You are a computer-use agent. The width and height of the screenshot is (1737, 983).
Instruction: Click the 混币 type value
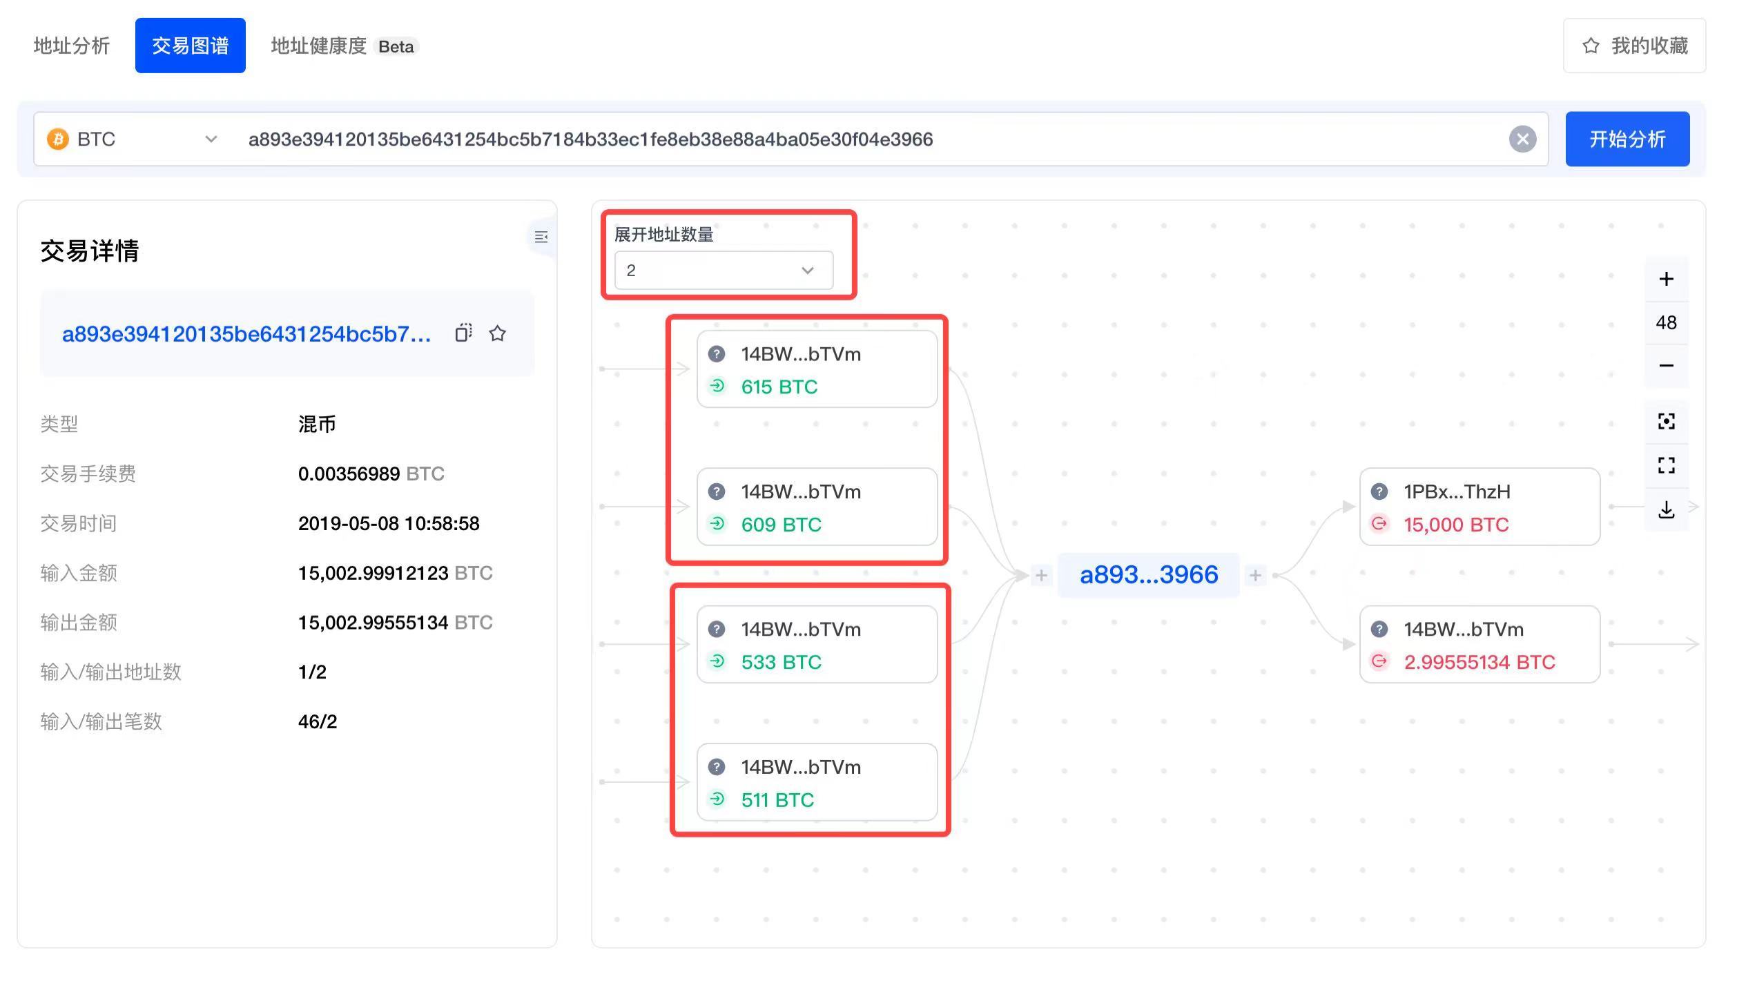[317, 424]
